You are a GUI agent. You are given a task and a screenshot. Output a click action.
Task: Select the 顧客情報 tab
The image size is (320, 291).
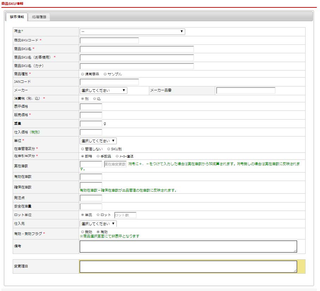(x=17, y=17)
